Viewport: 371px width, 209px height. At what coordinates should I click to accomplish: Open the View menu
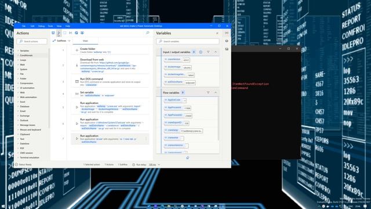[59, 26]
